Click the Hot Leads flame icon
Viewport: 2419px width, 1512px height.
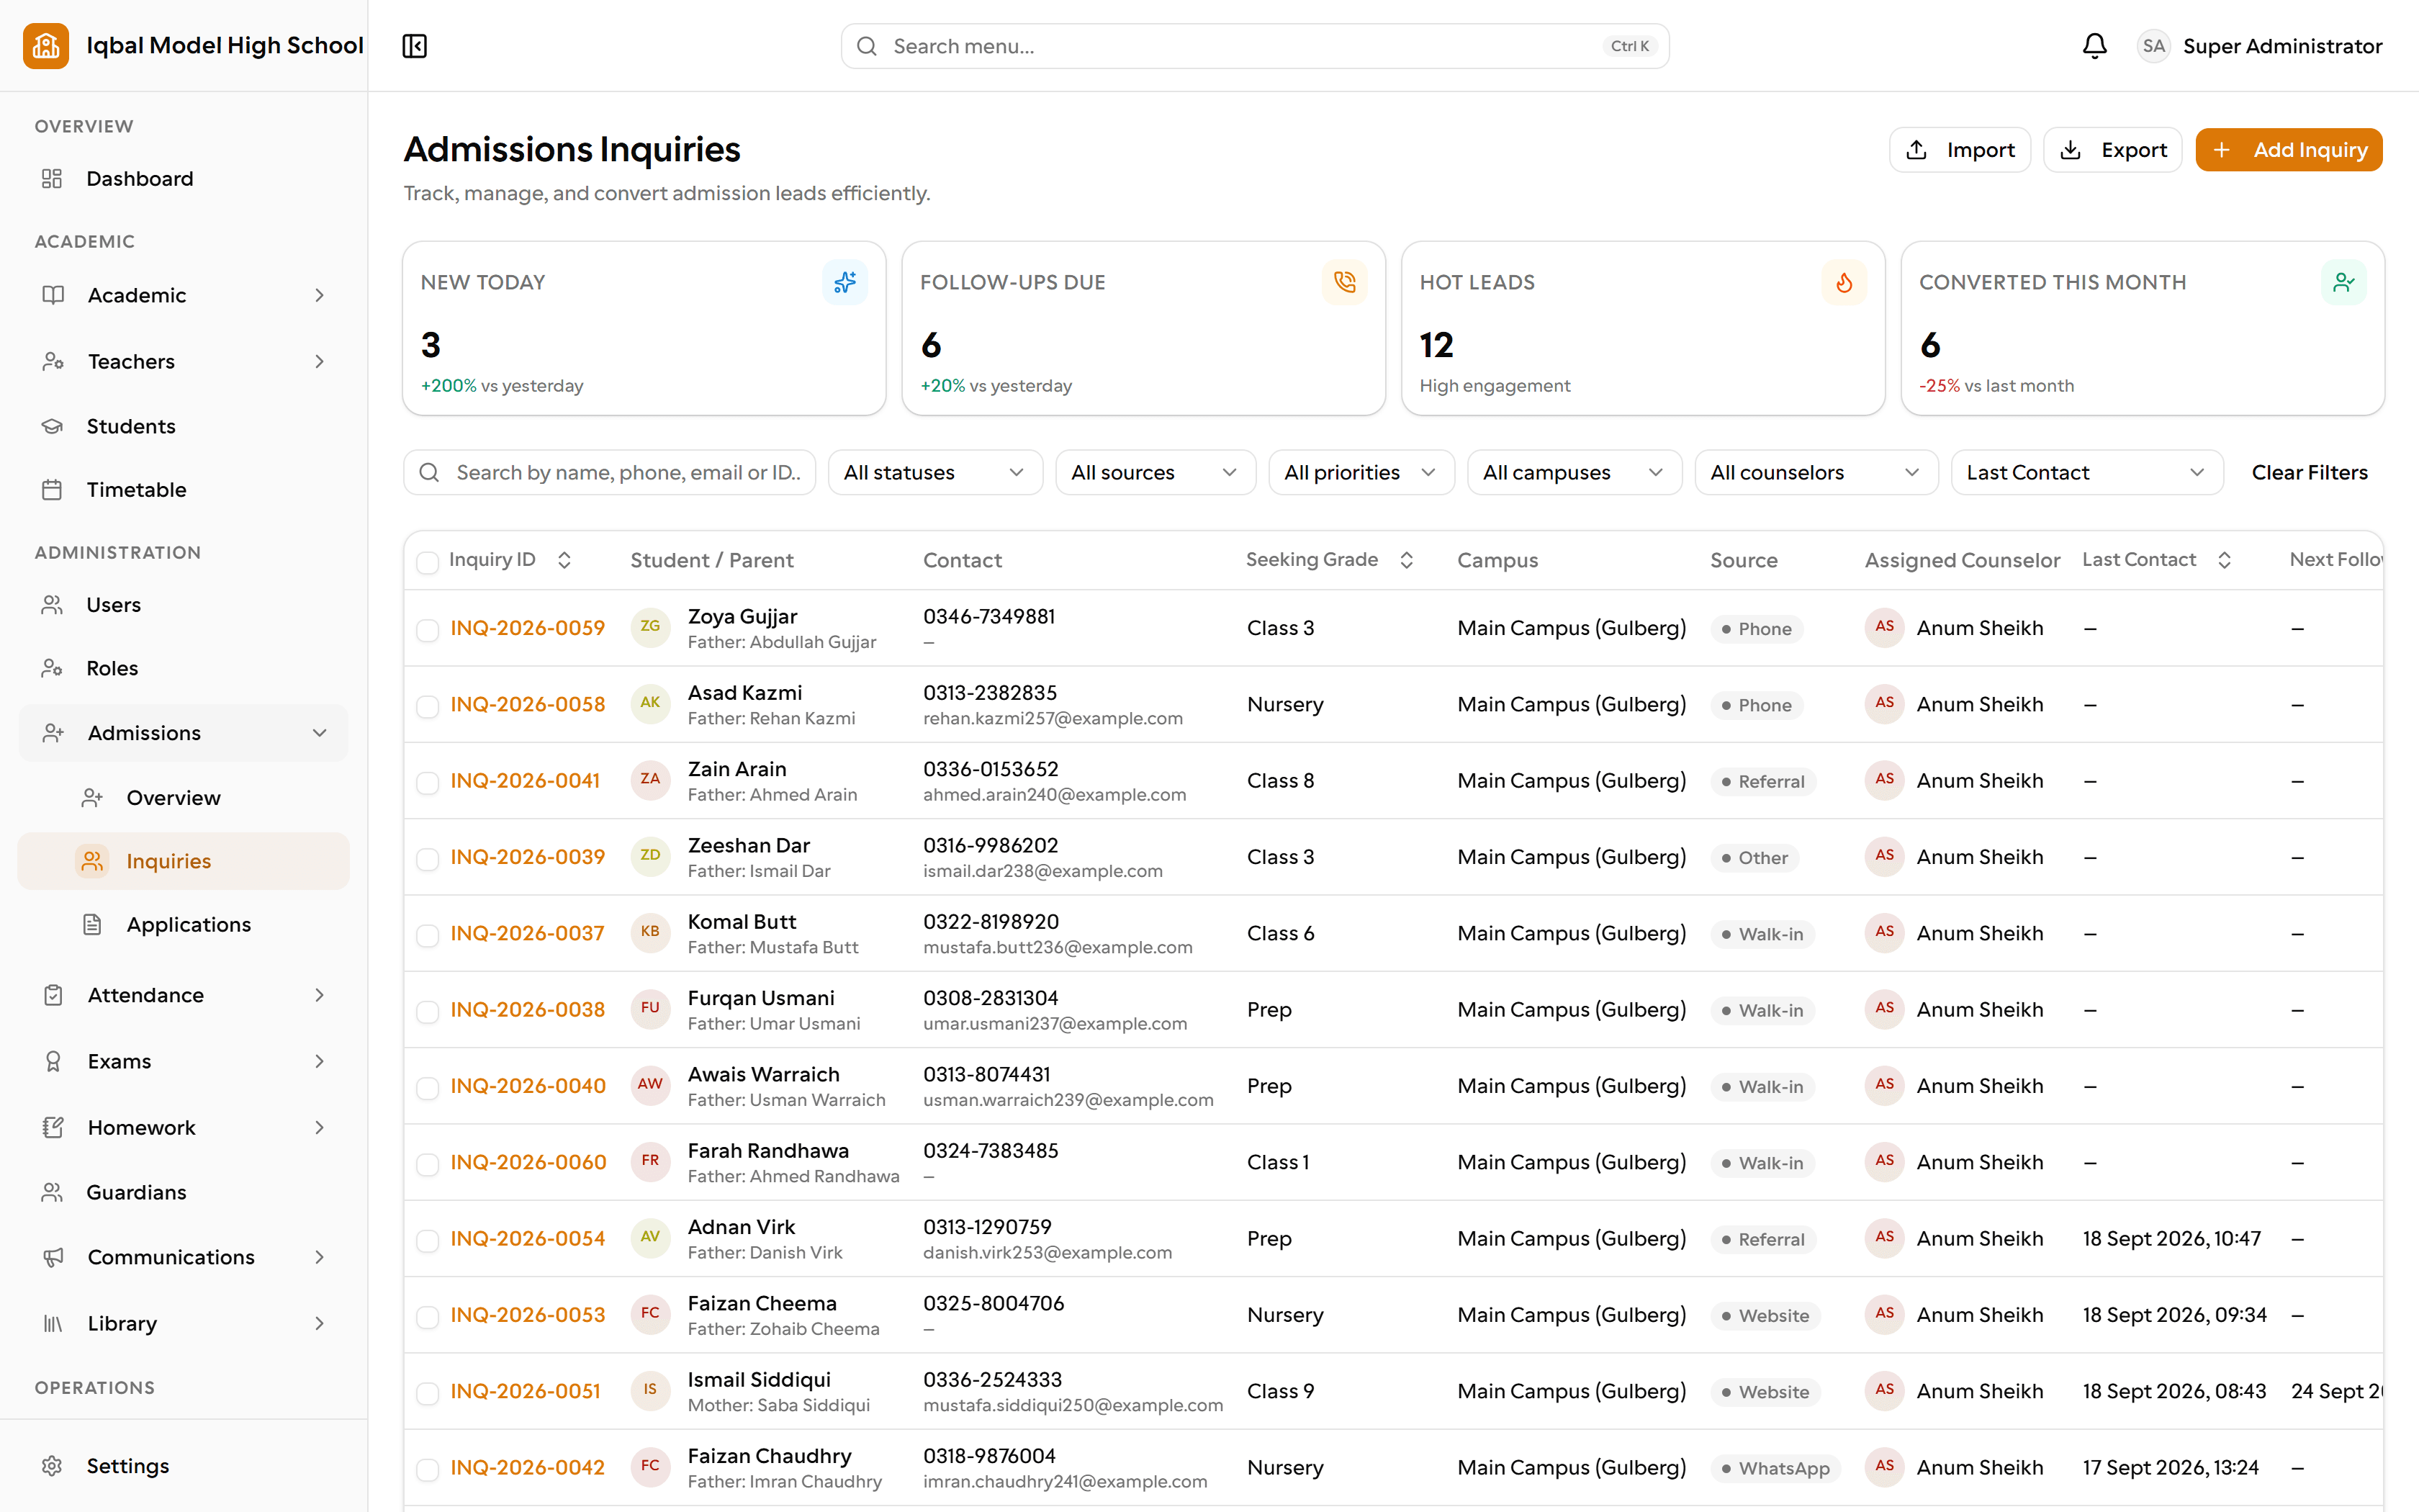(x=1843, y=283)
